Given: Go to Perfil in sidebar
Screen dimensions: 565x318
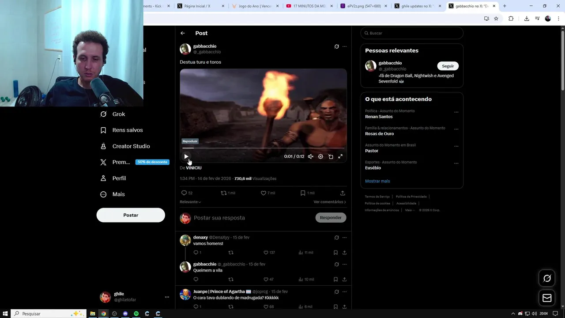Looking at the screenshot, I should pos(113,178).
